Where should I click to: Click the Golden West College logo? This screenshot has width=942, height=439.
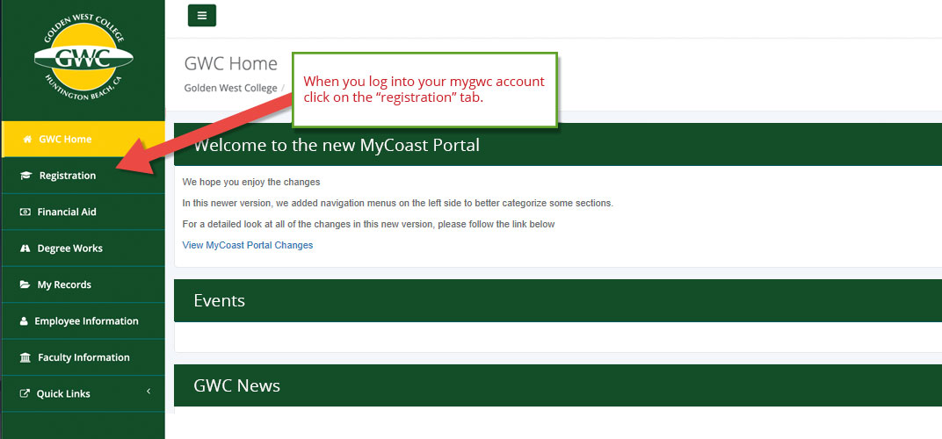click(83, 58)
